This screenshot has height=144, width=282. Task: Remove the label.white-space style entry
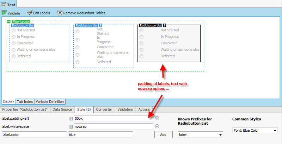(x=157, y=126)
